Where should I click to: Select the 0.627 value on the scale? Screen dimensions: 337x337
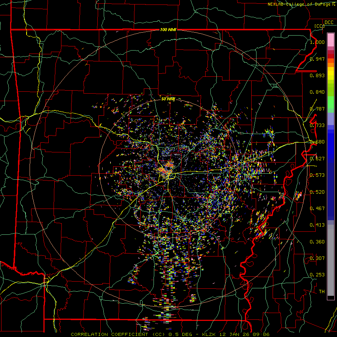317,159
